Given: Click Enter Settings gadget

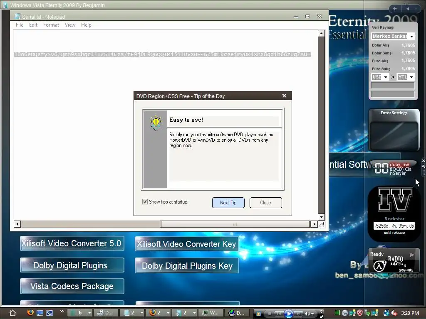Looking at the screenshot, I should point(394,130).
